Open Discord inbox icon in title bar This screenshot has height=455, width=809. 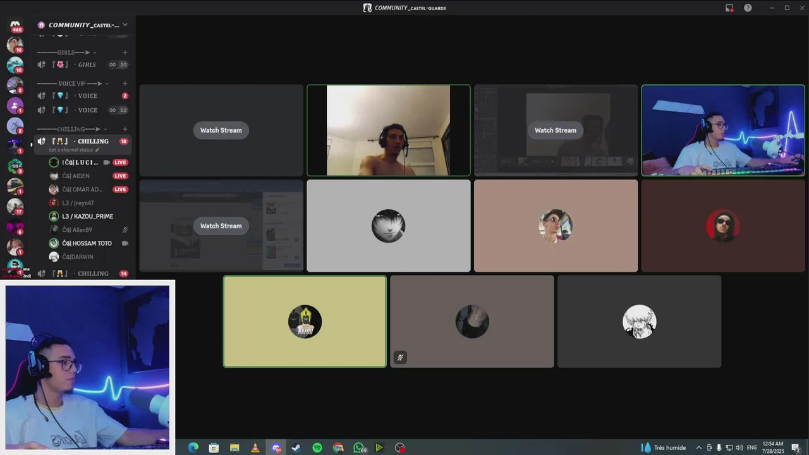tap(729, 8)
